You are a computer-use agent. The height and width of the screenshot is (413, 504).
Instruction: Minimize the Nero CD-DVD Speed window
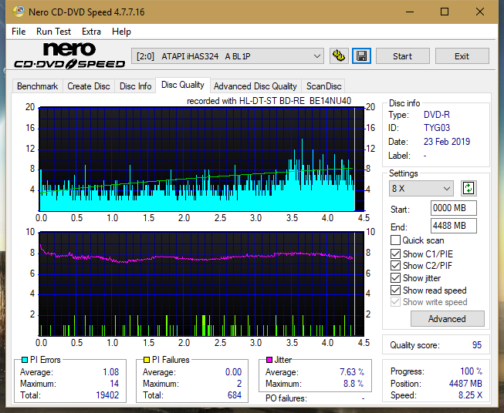tap(410, 12)
